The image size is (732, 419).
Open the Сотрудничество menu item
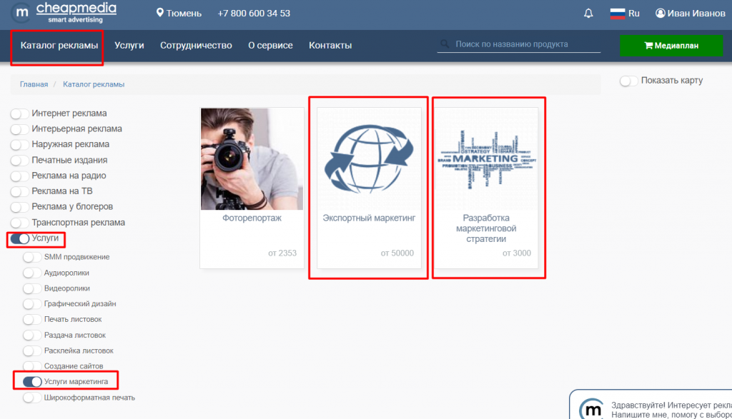pyautogui.click(x=196, y=46)
